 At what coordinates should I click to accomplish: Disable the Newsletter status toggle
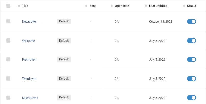(x=192, y=21)
